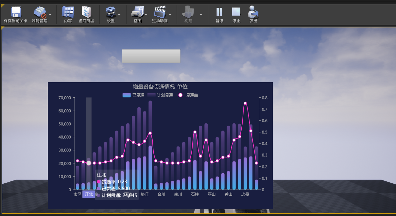Image resolution: width=396 pixels, height=216 pixels.
Task: Click the 弹出 eject icon
Action: pos(253,13)
